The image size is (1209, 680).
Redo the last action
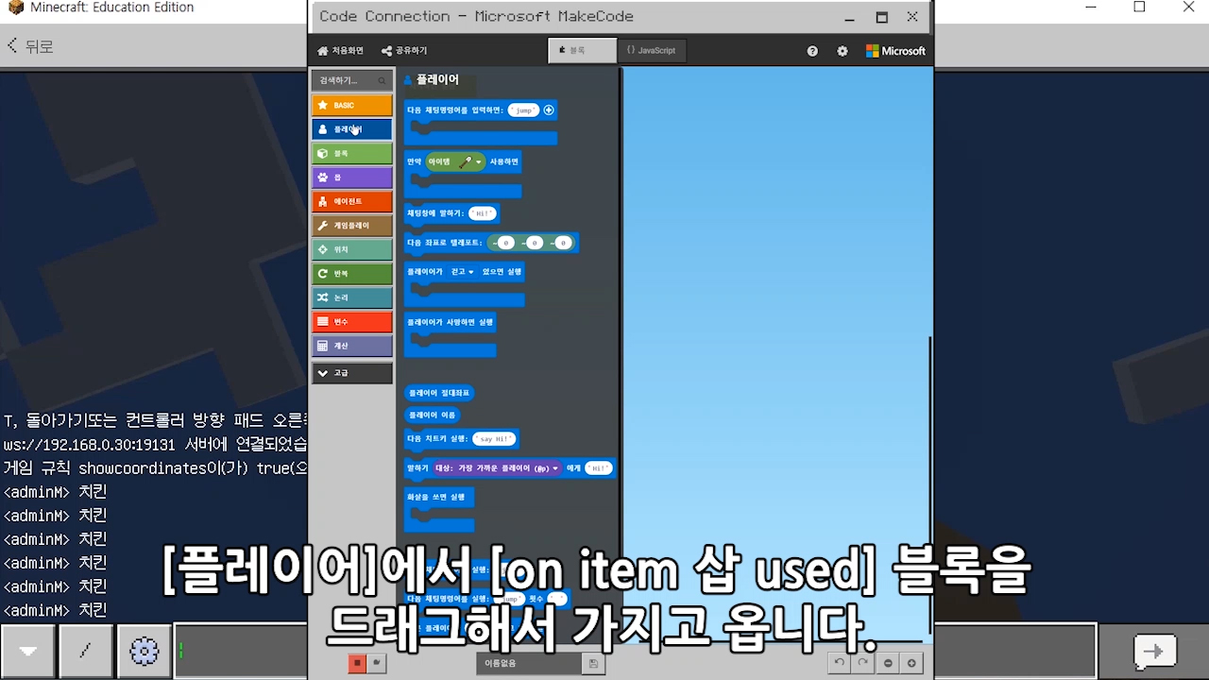(x=862, y=663)
